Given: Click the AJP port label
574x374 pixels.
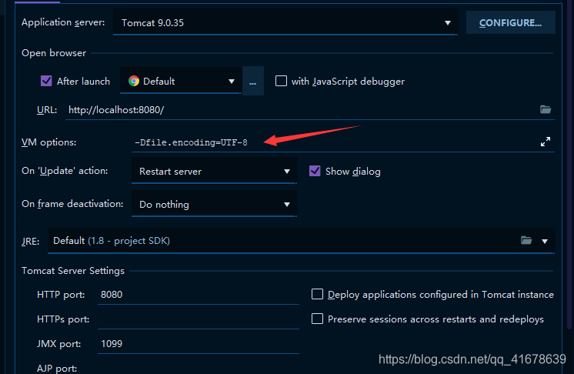Looking at the screenshot, I should click(57, 368).
